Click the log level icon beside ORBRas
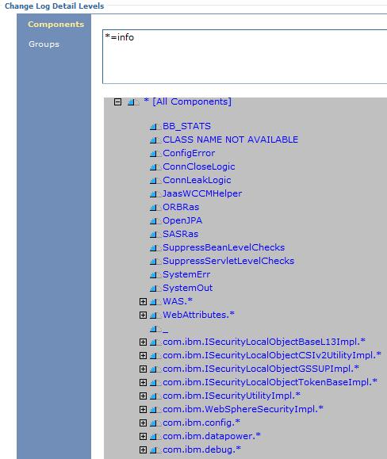The height and width of the screenshot is (459, 387). (x=155, y=207)
